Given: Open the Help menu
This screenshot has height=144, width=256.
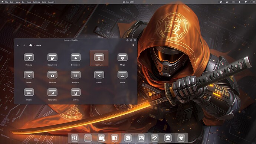Looking at the screenshot, I should click(44, 2).
